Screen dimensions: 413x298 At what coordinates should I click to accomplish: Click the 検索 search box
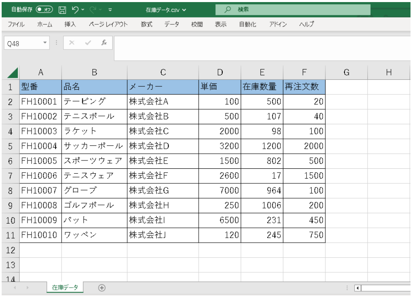point(299,9)
